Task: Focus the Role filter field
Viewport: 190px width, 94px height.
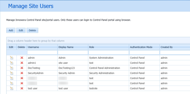Action: 109,52
